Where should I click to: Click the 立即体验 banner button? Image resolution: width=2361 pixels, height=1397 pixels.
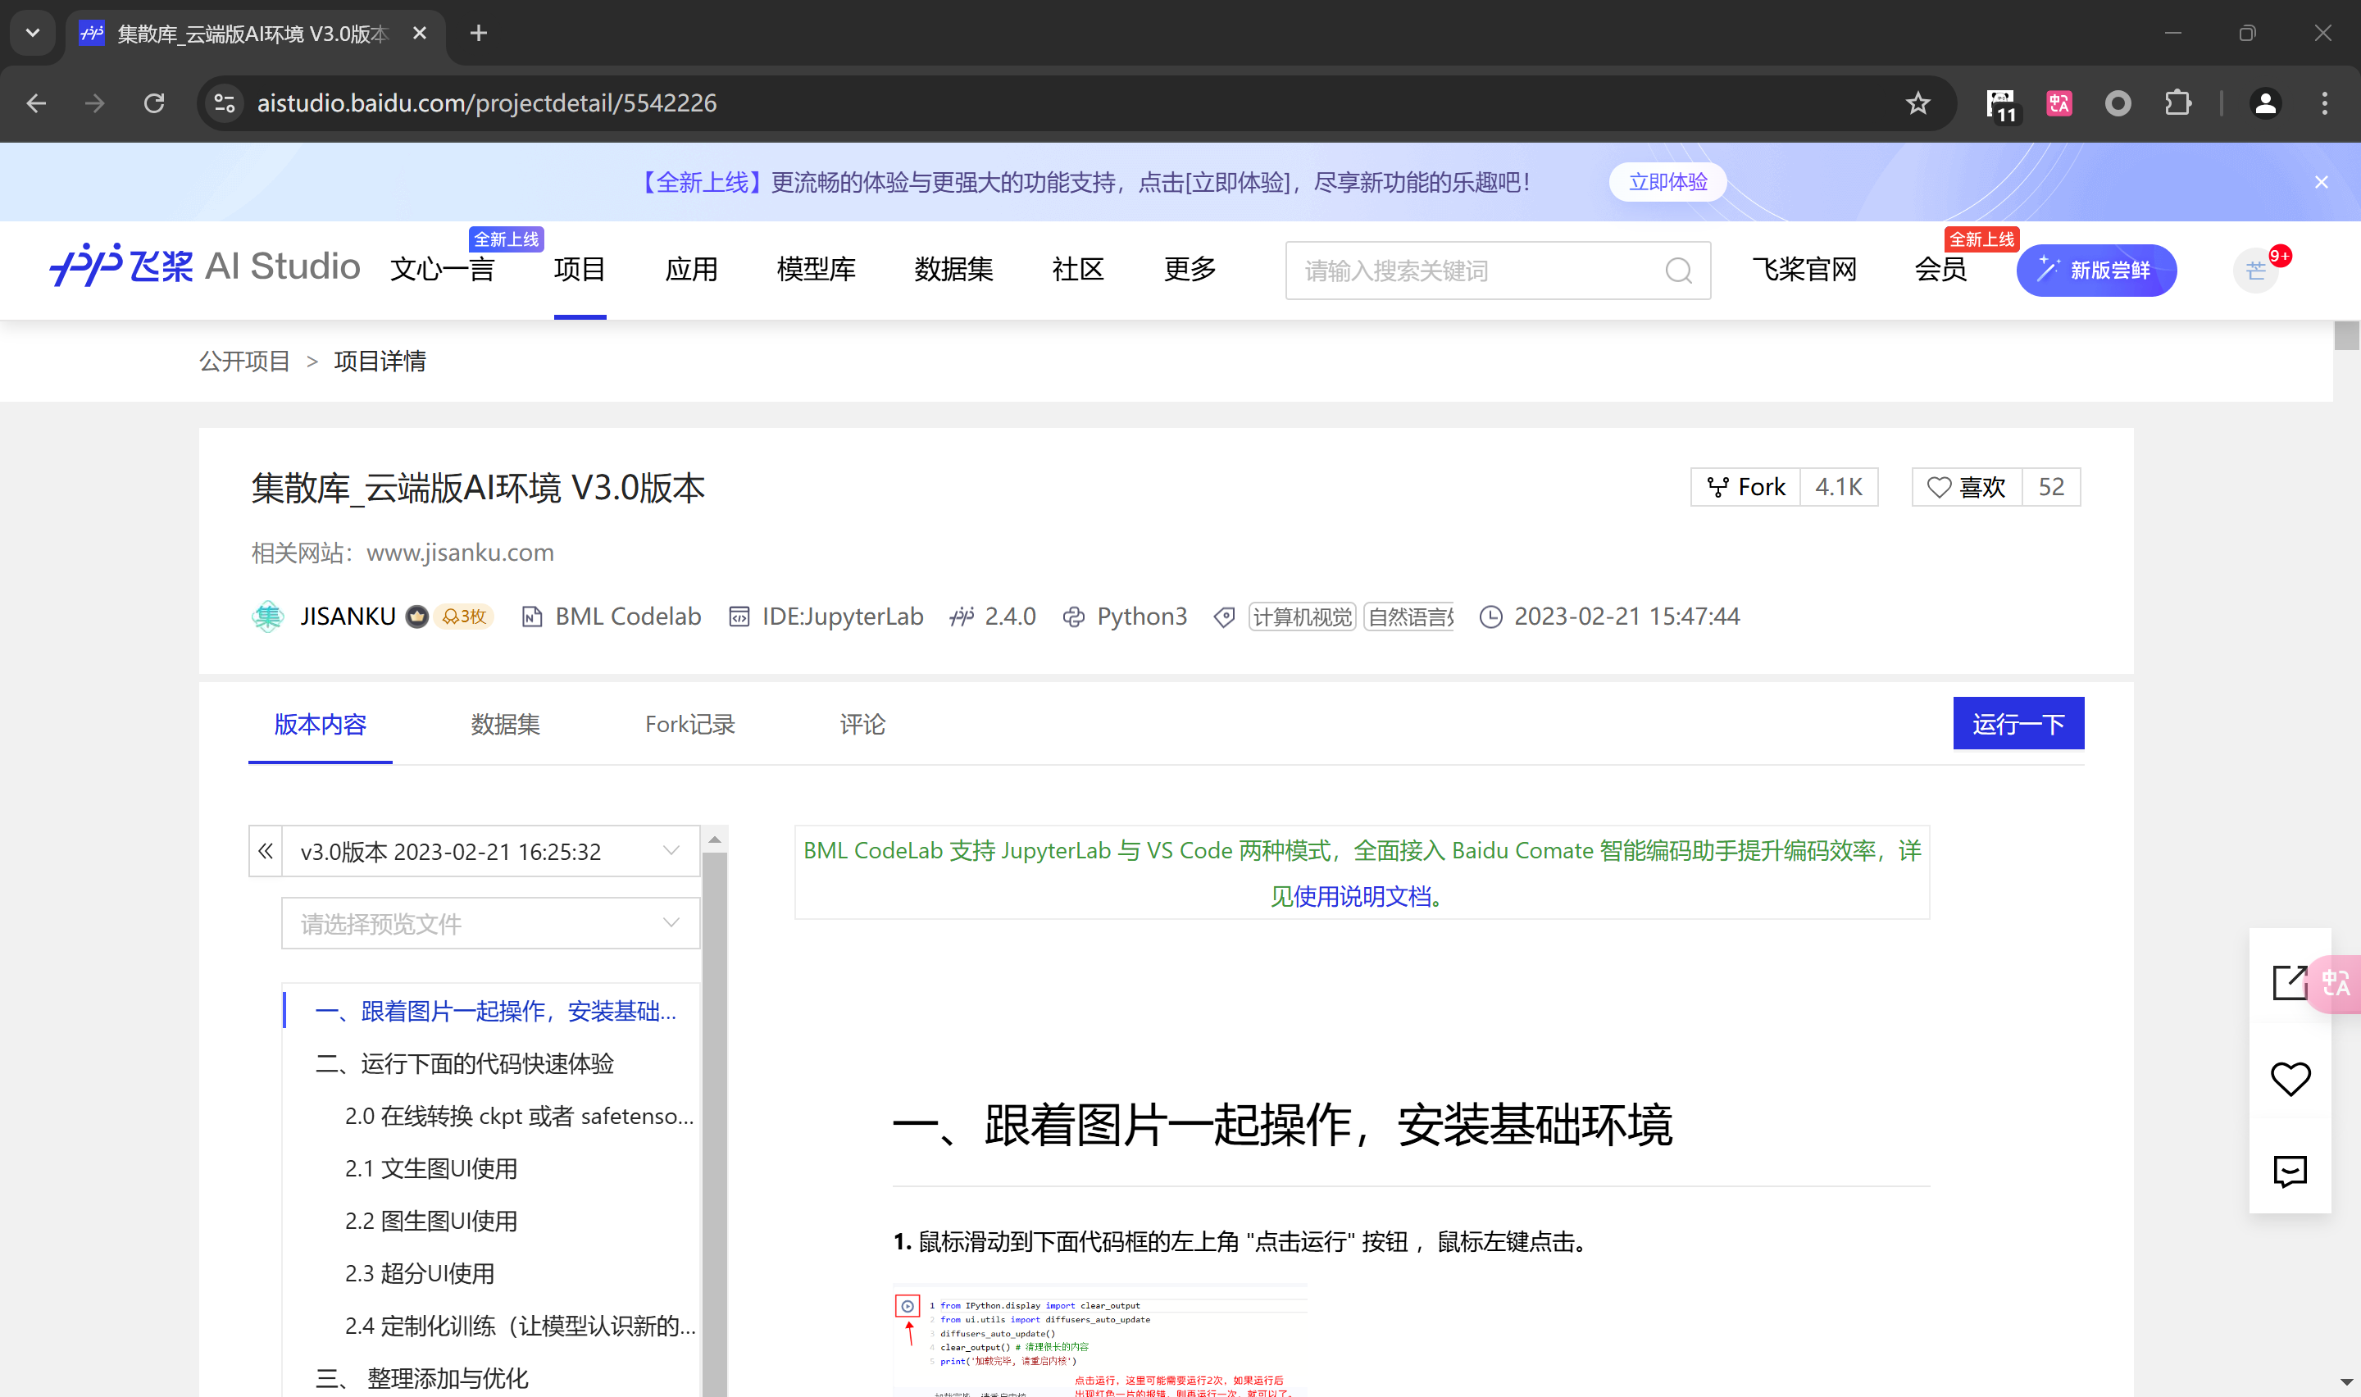pos(1667,182)
